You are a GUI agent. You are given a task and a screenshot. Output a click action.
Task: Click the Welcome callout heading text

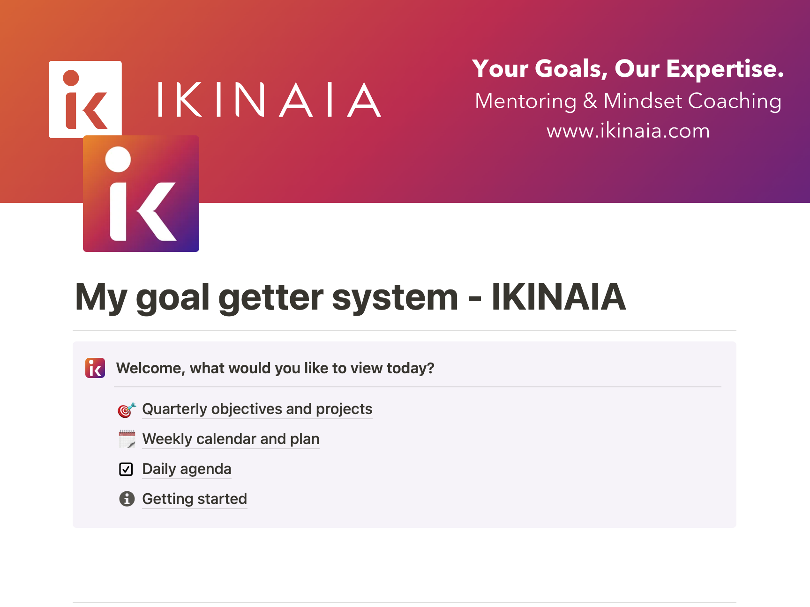pyautogui.click(x=275, y=368)
